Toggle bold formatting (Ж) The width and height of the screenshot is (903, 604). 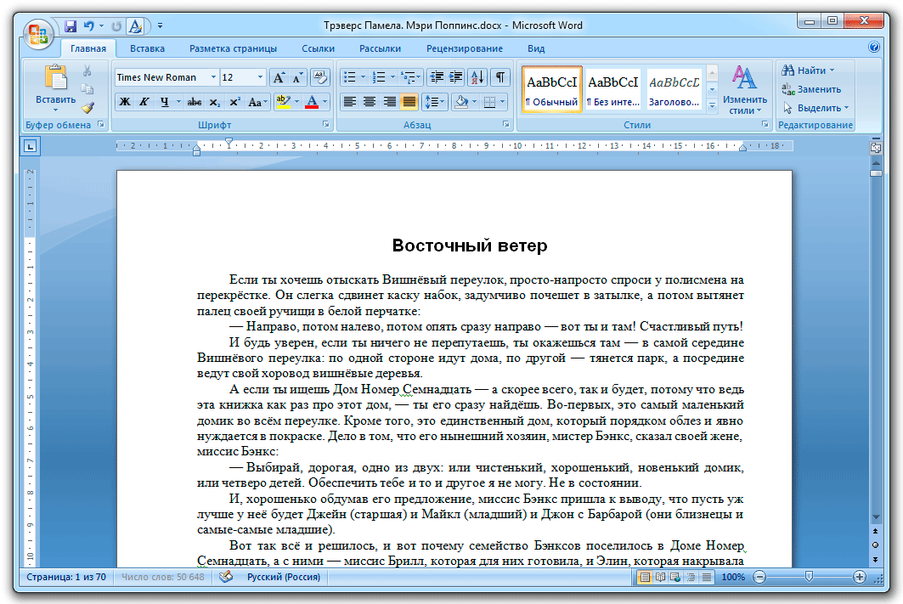point(124,103)
